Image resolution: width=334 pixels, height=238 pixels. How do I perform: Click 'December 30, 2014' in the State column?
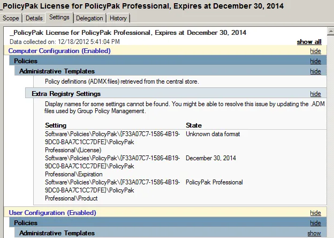(x=211, y=158)
